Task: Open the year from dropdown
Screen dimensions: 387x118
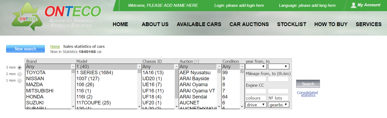Action: pos(256,66)
